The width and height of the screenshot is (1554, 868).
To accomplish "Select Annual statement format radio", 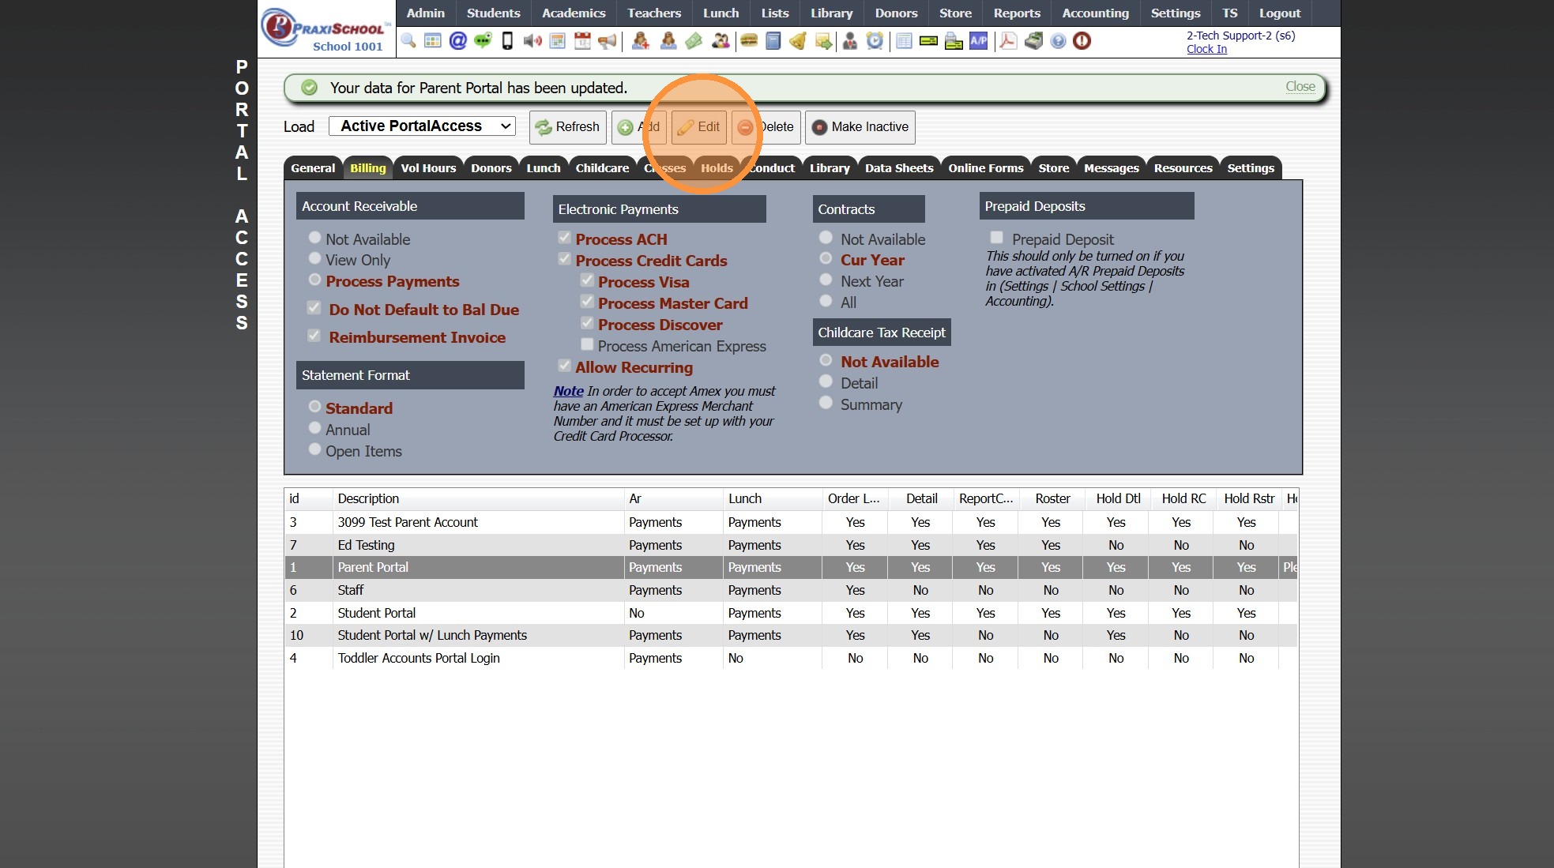I will coord(314,428).
